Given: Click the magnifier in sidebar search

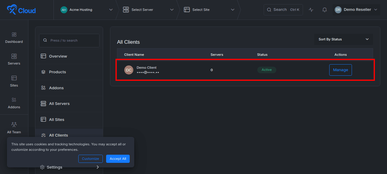Looking at the screenshot, I should tap(45, 40).
